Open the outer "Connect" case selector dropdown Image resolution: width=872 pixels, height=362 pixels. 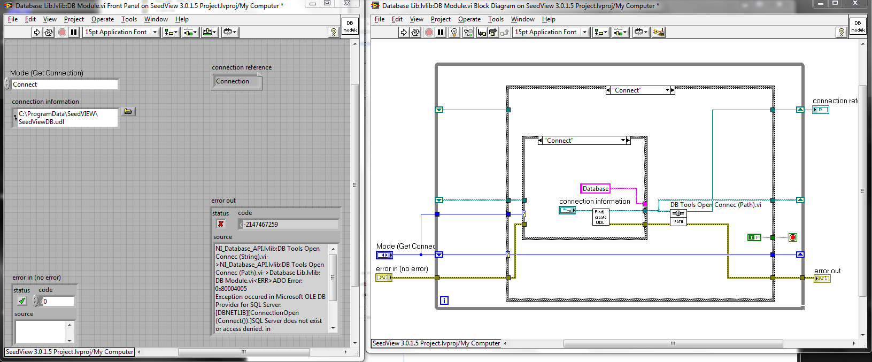coord(667,90)
